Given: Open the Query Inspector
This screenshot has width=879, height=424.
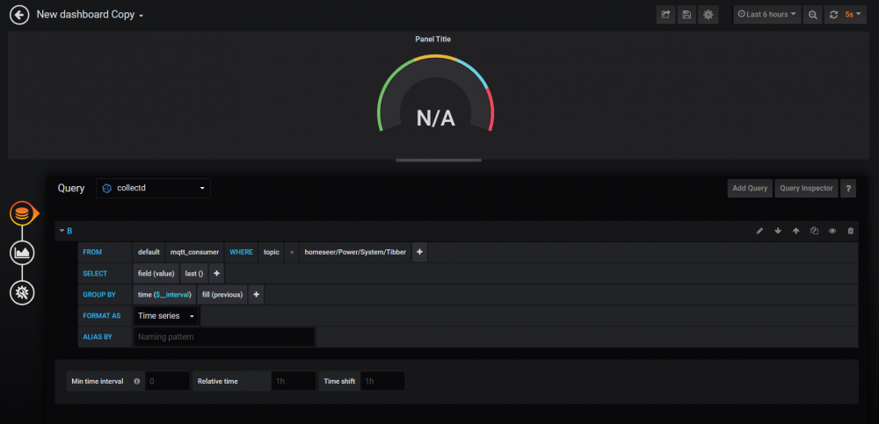Looking at the screenshot, I should [x=806, y=188].
